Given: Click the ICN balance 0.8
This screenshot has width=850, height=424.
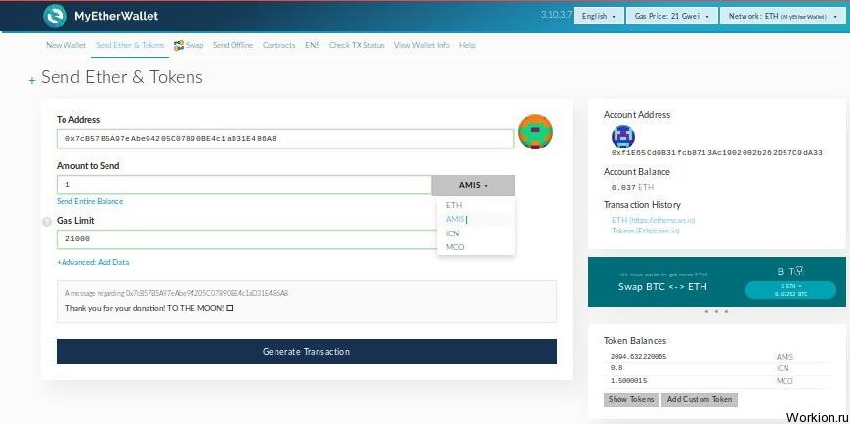Looking at the screenshot, I should click(616, 368).
